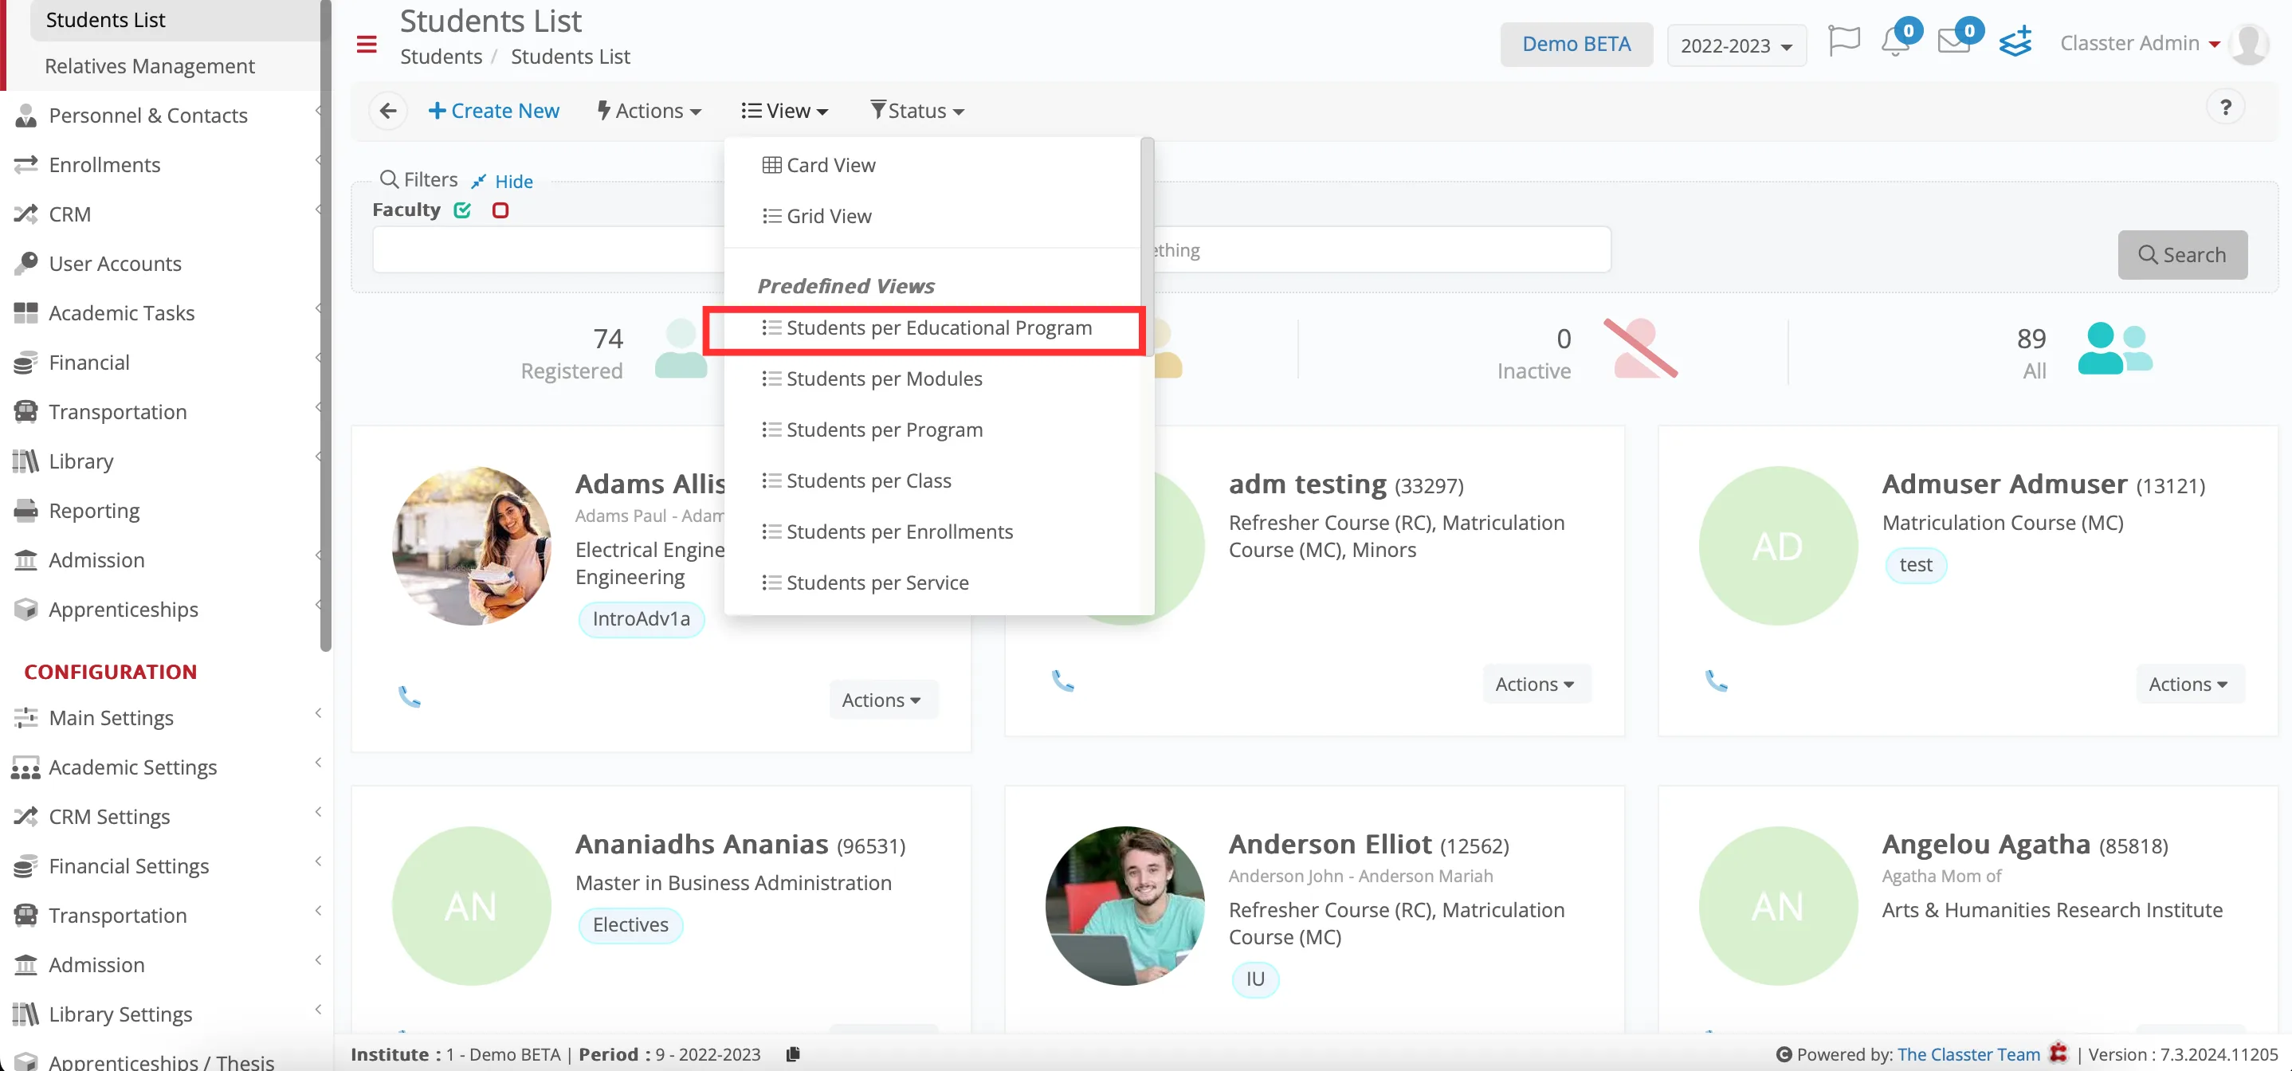
Task: Click the Registered students figure icon
Action: [x=681, y=350]
